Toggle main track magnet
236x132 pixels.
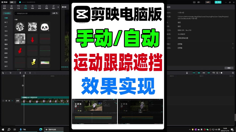click(194, 73)
